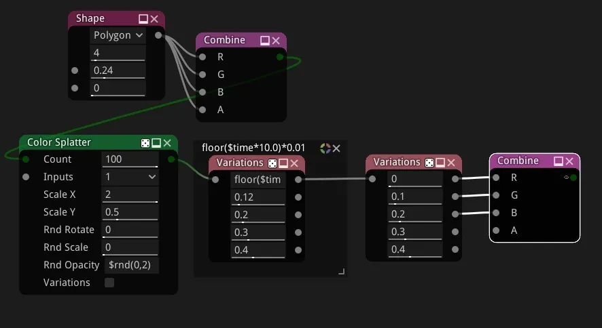Click the dice icon on left Variations node
The height and width of the screenshot is (328, 602).
pos(272,163)
